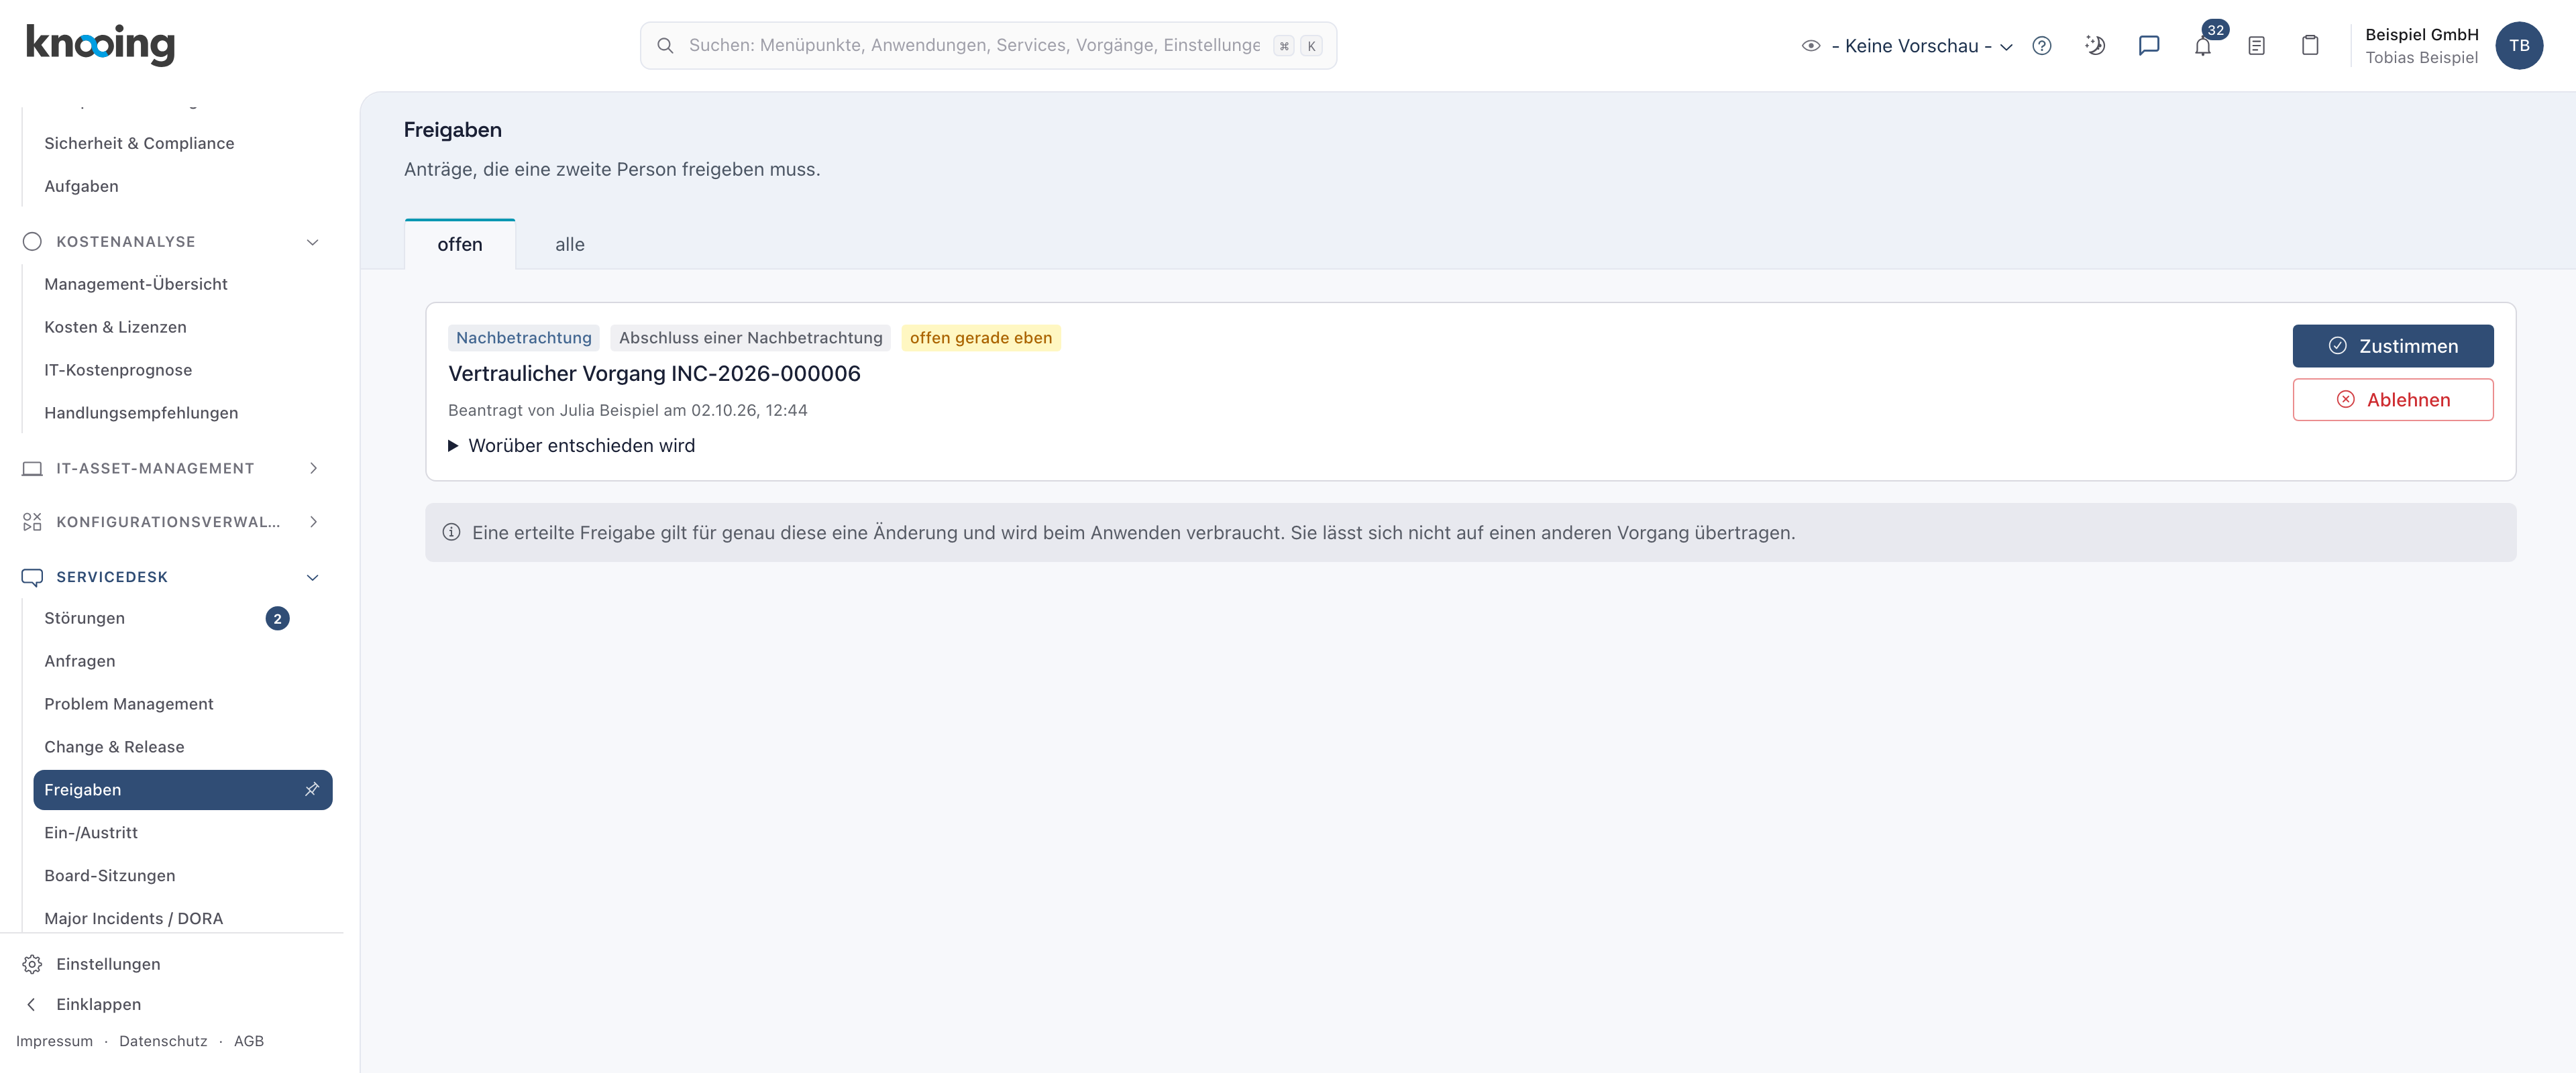This screenshot has height=1073, width=2576.
Task: Click the info icon in the notice banner
Action: tap(452, 532)
